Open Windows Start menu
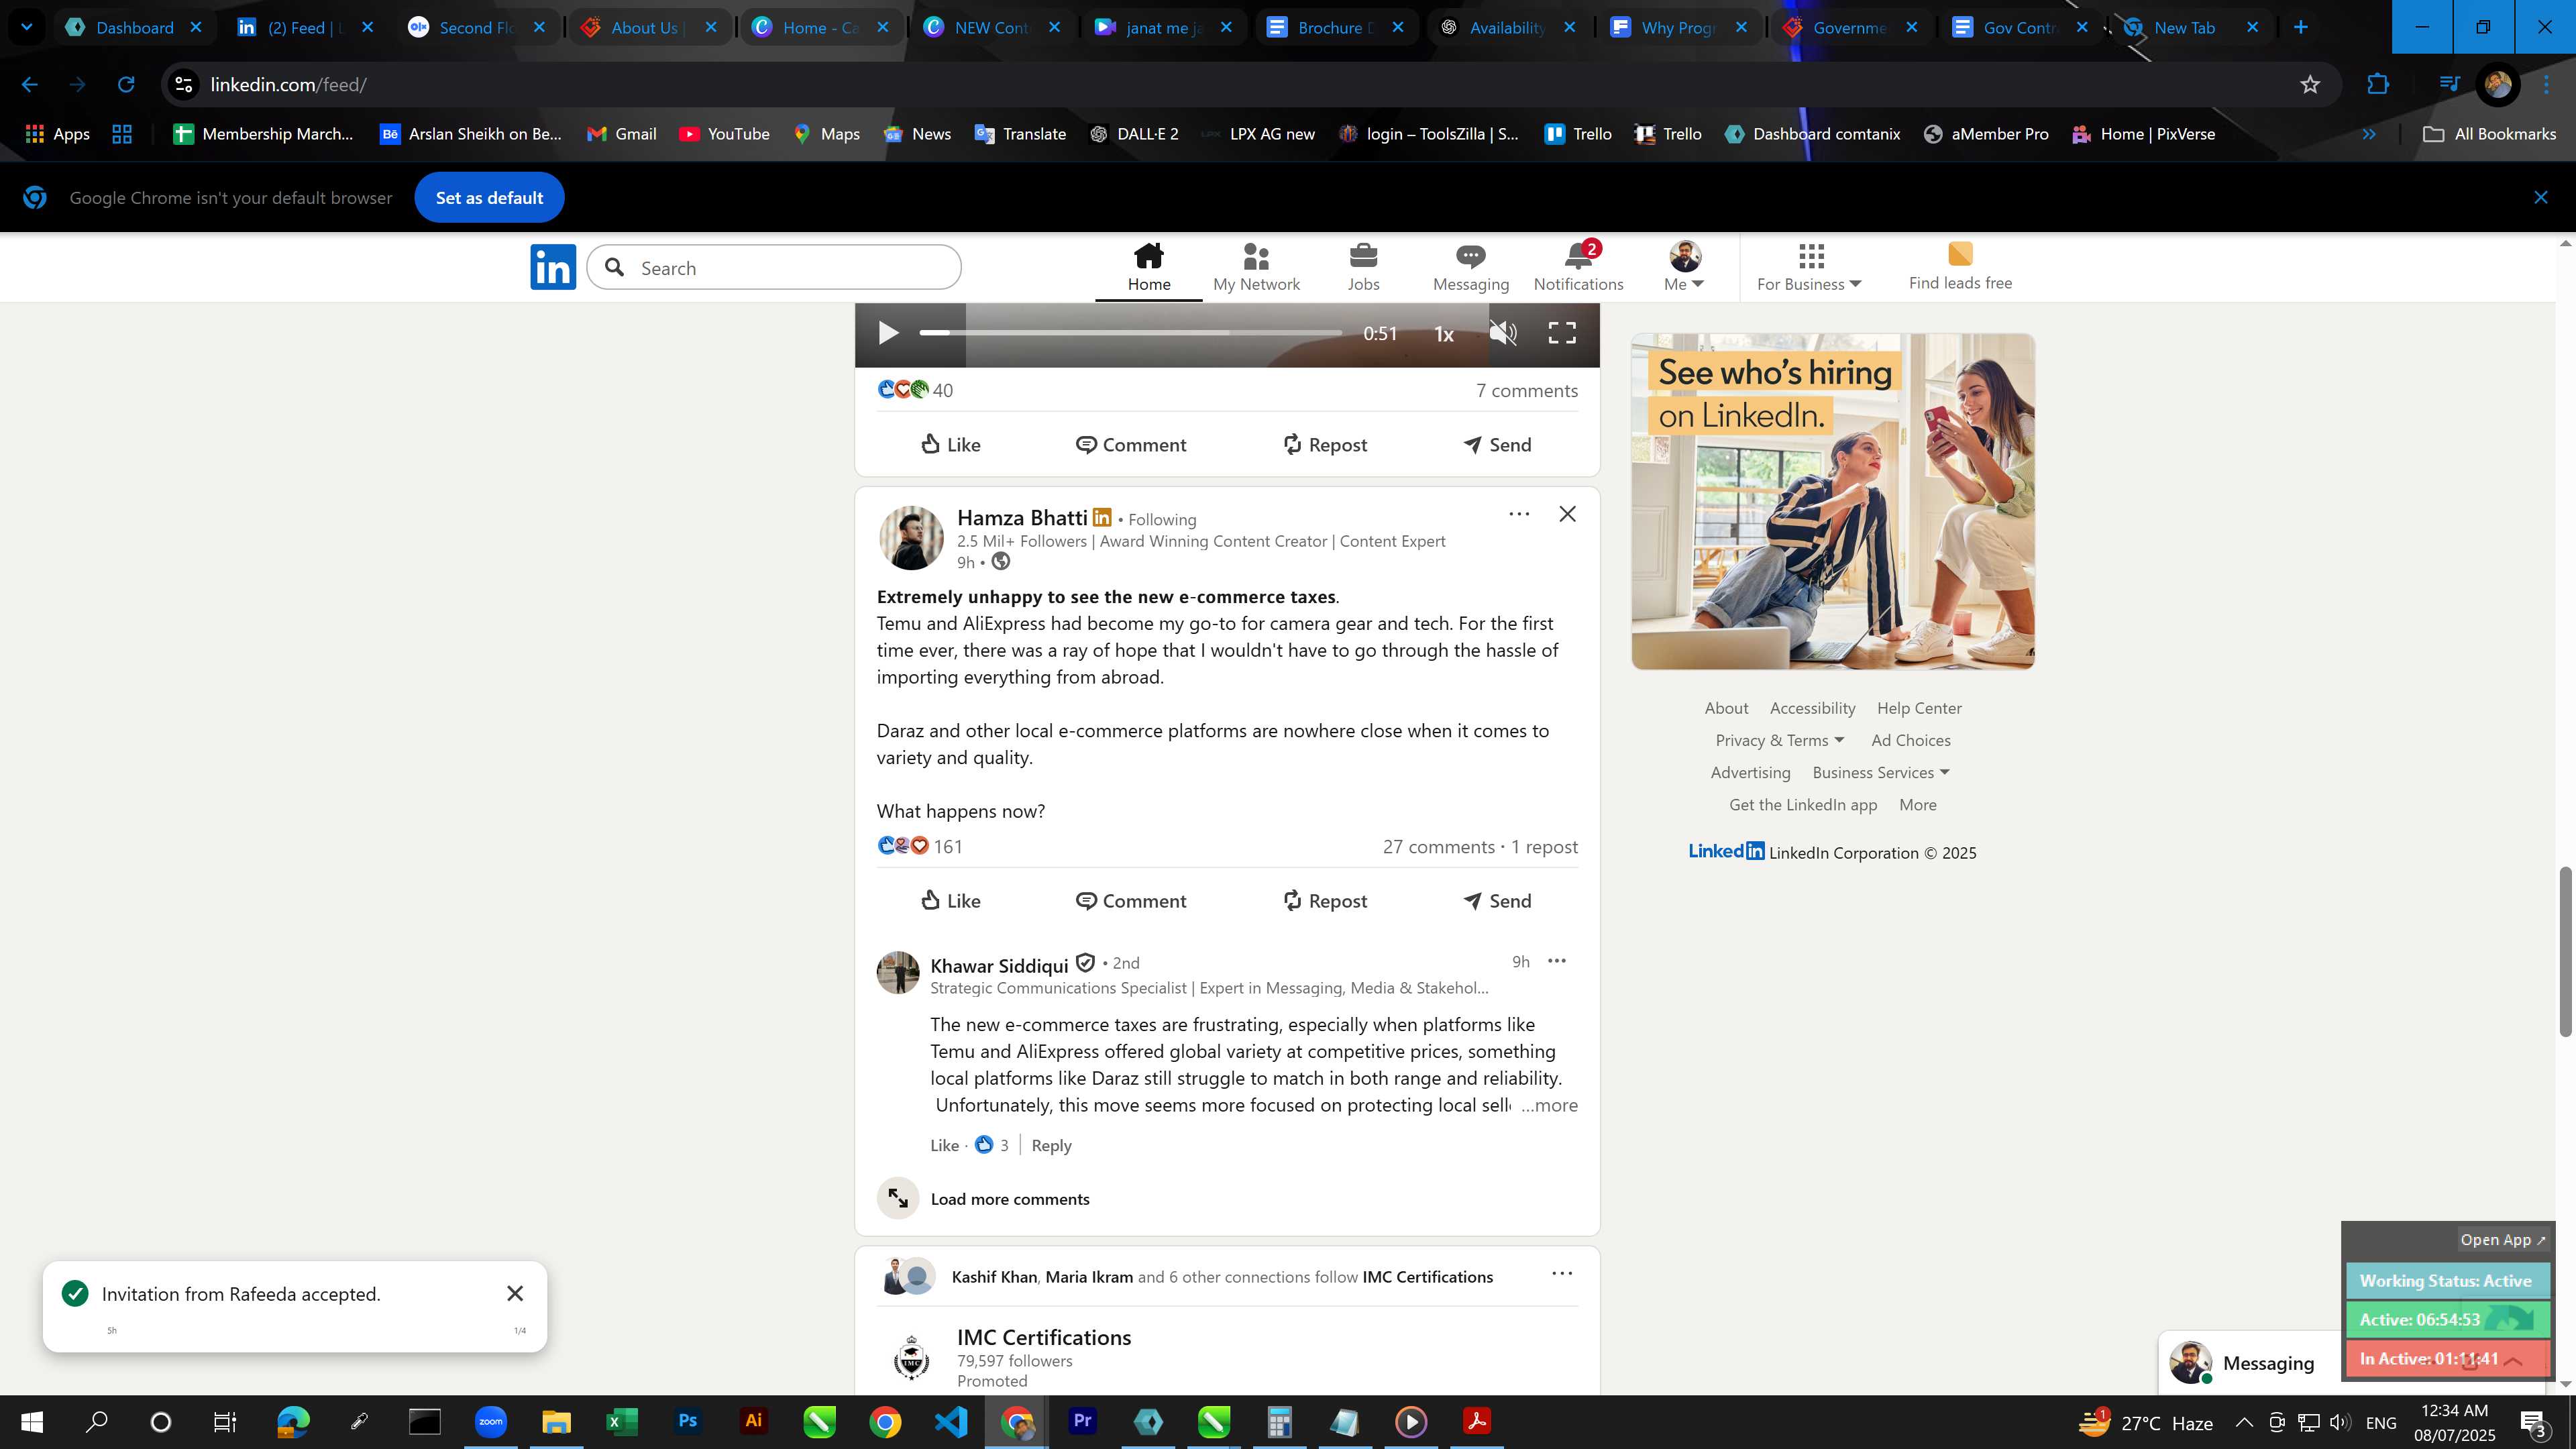 31,1421
